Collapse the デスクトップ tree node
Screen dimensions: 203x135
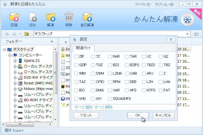pos(4,49)
